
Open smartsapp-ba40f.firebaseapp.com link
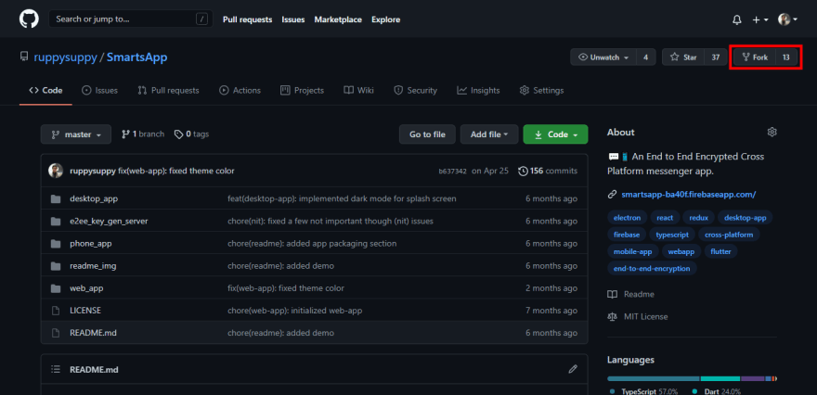pyautogui.click(x=689, y=195)
